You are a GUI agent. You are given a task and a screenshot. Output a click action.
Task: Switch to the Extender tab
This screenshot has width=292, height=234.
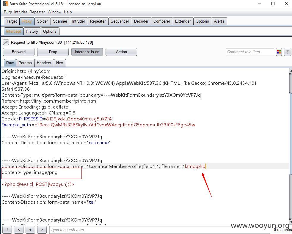183,21
